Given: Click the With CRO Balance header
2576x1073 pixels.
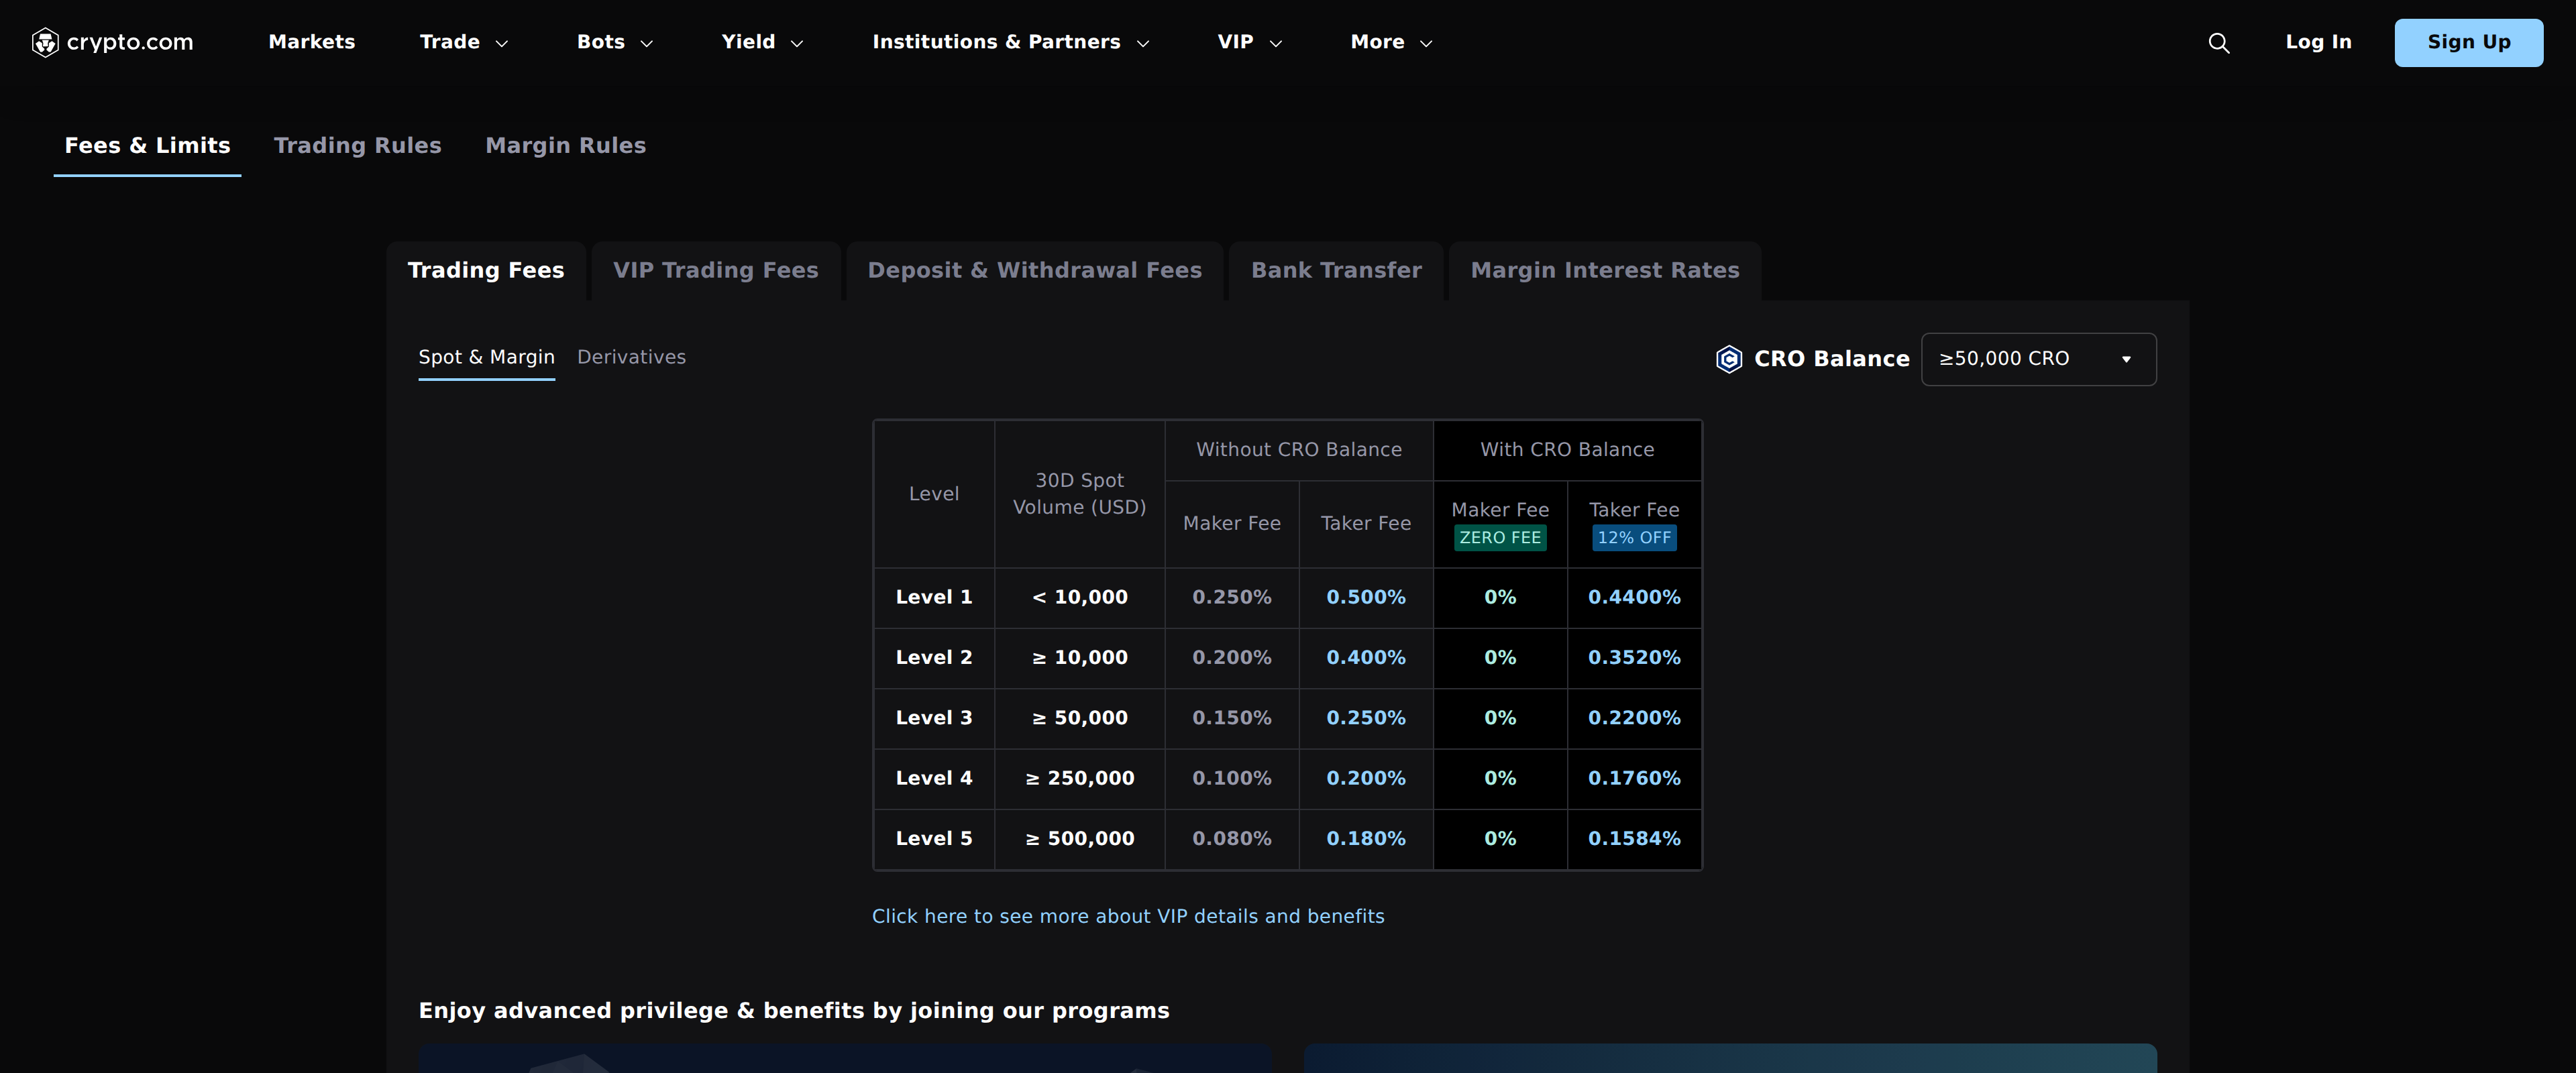Looking at the screenshot, I should [x=1567, y=450].
